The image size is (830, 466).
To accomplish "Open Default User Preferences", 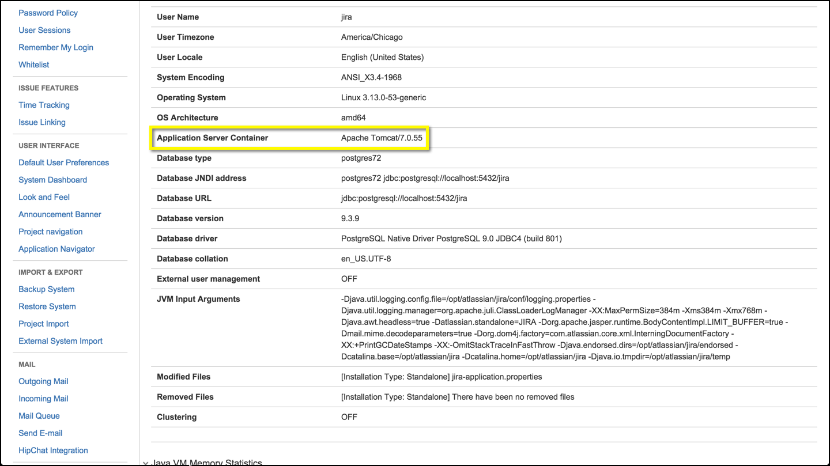I will pyautogui.click(x=63, y=162).
